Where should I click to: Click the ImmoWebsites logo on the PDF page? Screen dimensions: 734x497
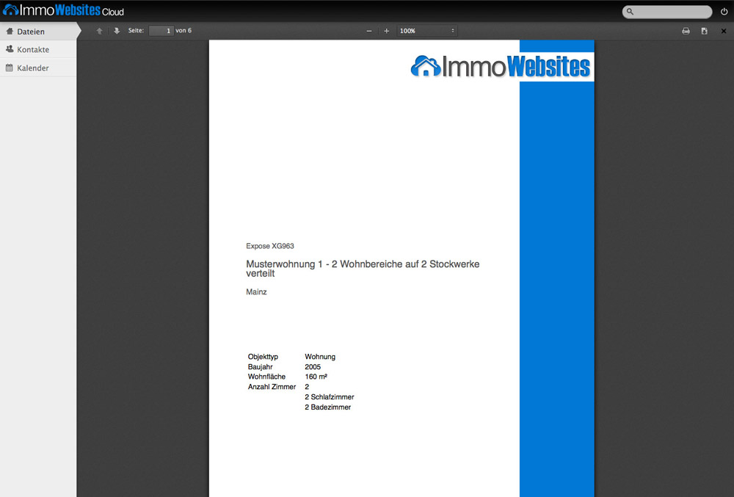[x=500, y=66]
